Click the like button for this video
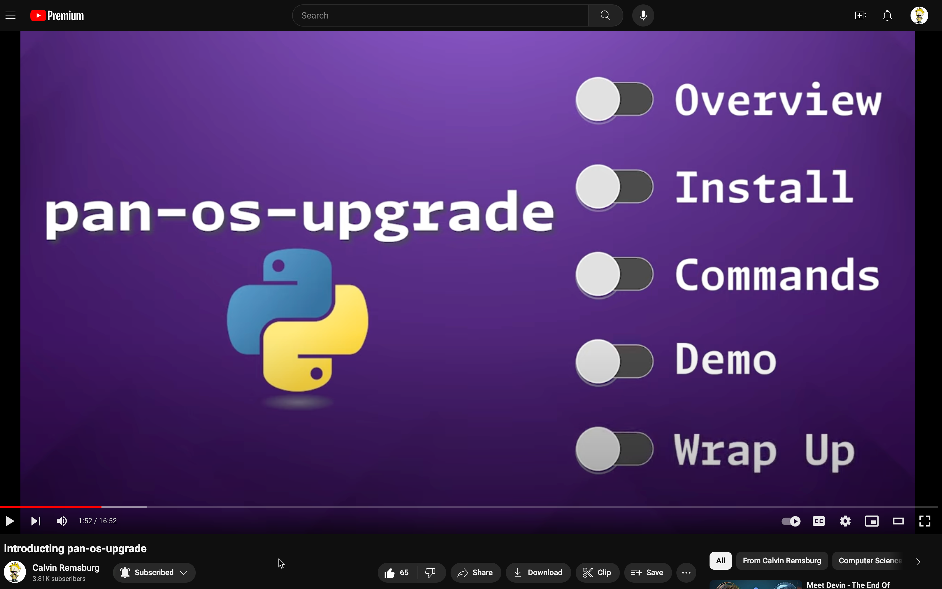942x589 pixels. tap(390, 572)
